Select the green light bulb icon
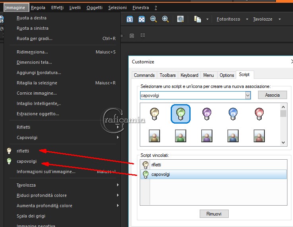The width and height of the screenshot is (293, 227). [181, 114]
